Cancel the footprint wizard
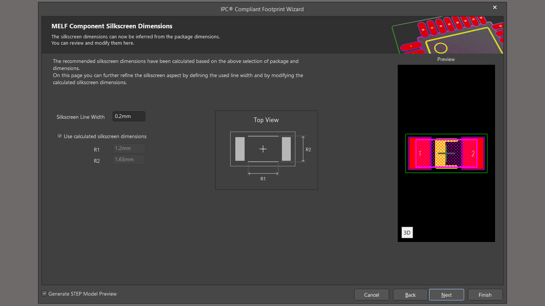This screenshot has width=545, height=306. [x=371, y=295]
